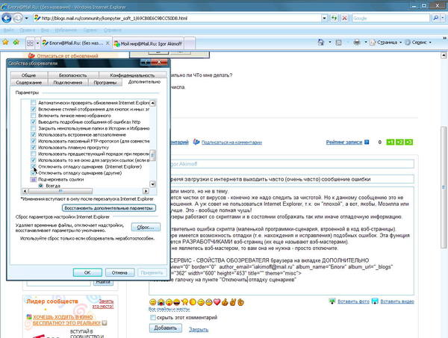Insert the first smiling face emoticon
This screenshot has width=448, height=338.
[x=153, y=302]
